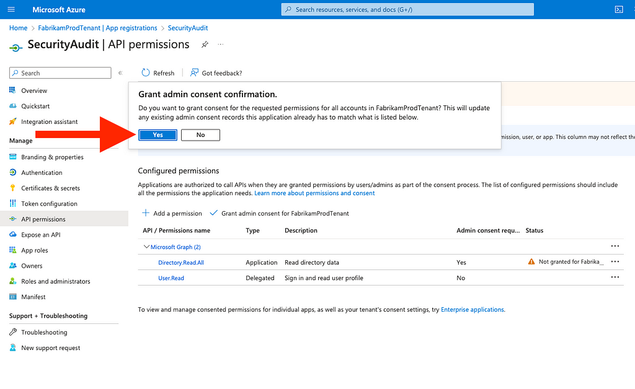This screenshot has width=635, height=389.
Task: Click Add a permission
Action: pyautogui.click(x=172, y=214)
